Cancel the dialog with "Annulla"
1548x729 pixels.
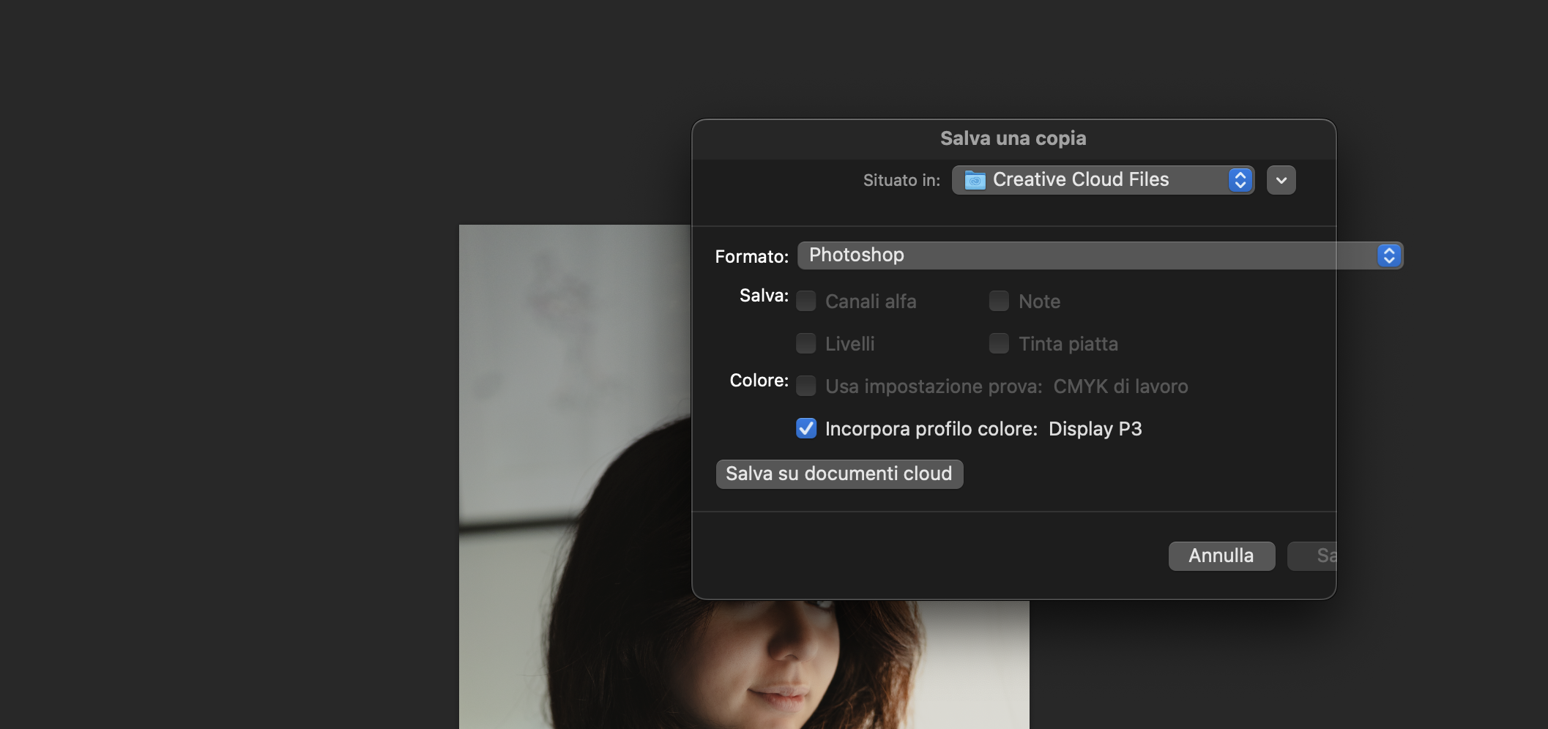(x=1221, y=556)
